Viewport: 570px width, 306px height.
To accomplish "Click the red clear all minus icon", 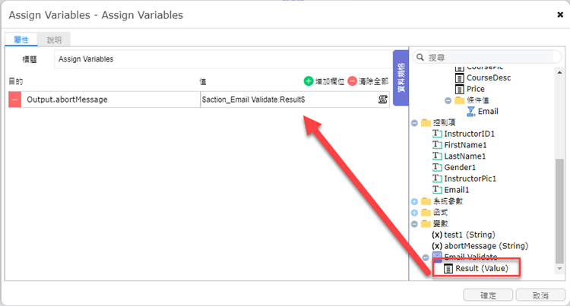I will tap(352, 81).
